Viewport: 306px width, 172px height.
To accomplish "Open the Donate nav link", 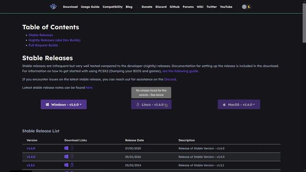I will pos(147,7).
